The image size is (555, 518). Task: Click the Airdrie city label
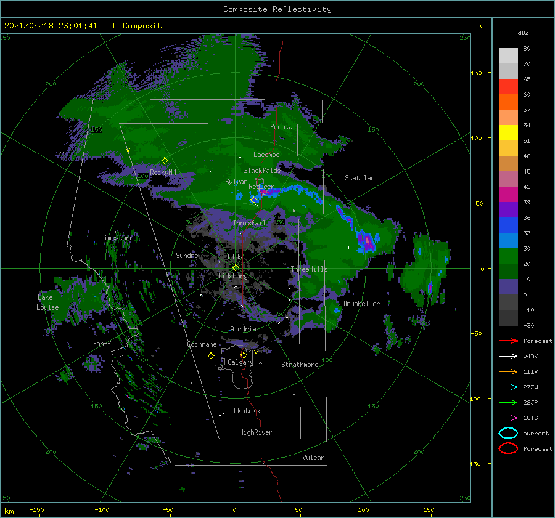[x=243, y=329]
